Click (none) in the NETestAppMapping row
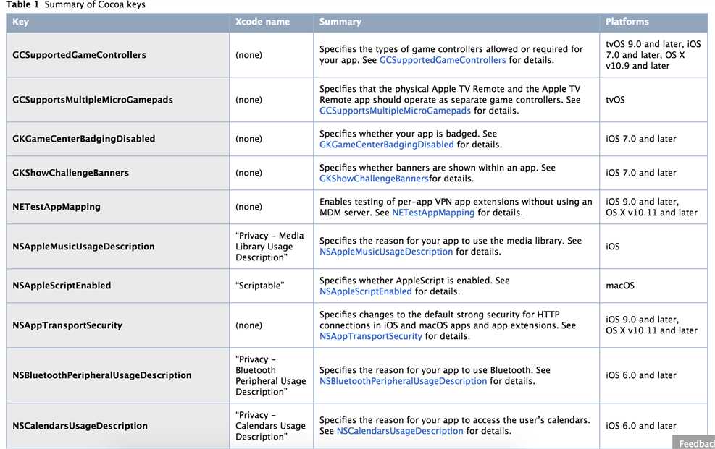The height and width of the screenshot is (449, 715). tap(249, 207)
